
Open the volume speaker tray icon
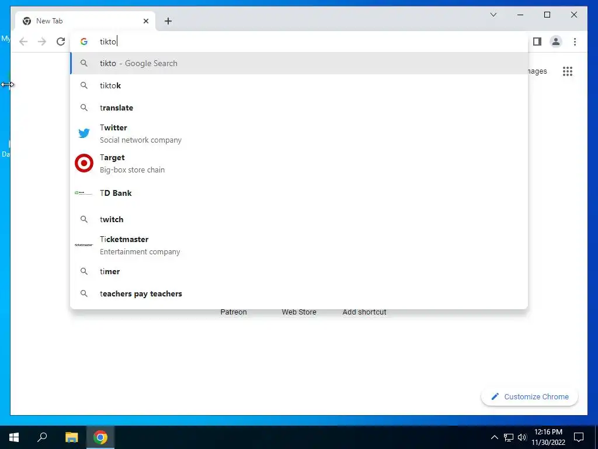point(522,437)
